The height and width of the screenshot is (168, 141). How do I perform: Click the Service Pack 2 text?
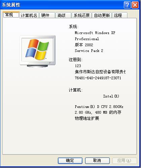point(89,51)
